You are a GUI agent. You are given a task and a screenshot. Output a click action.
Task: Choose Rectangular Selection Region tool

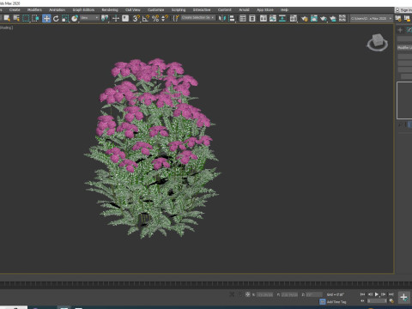[26, 18]
